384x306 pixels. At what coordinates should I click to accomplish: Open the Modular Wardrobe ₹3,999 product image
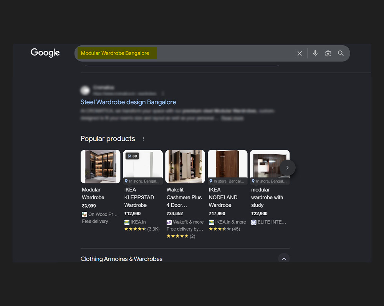100,166
